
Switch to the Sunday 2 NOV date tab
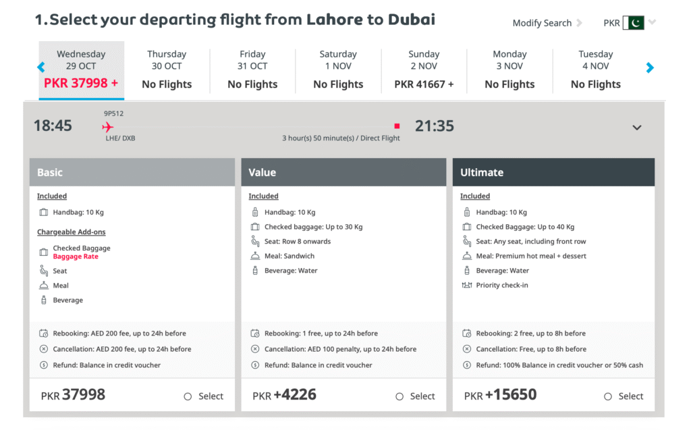tap(424, 68)
